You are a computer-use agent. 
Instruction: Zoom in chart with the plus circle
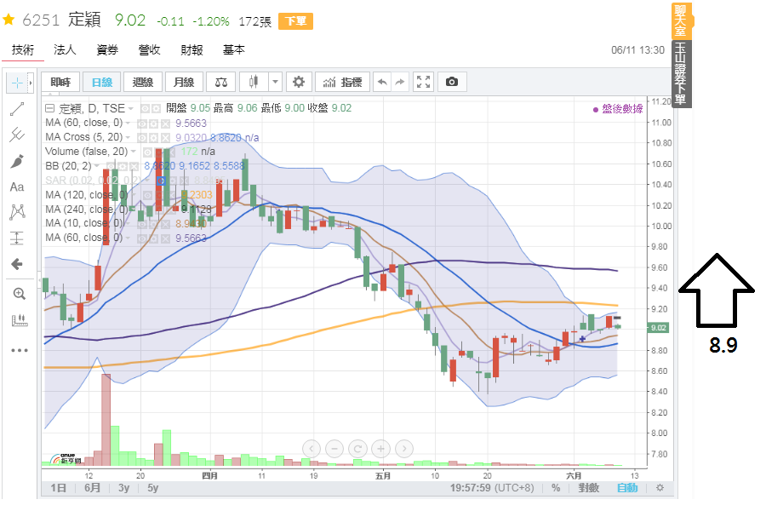(x=381, y=449)
